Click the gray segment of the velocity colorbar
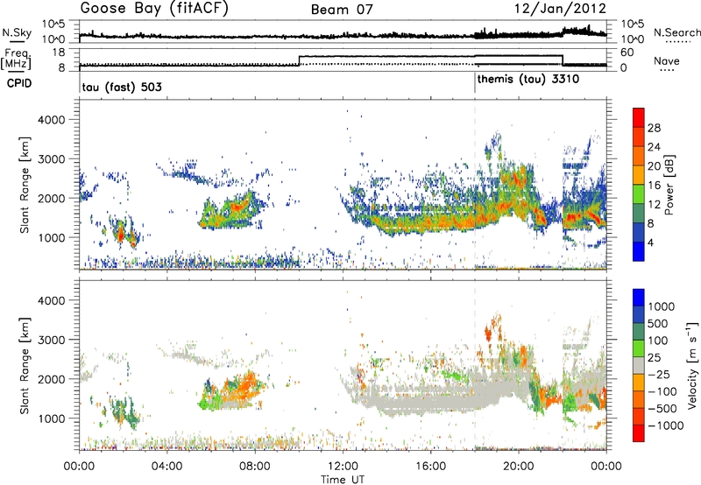 [639, 365]
